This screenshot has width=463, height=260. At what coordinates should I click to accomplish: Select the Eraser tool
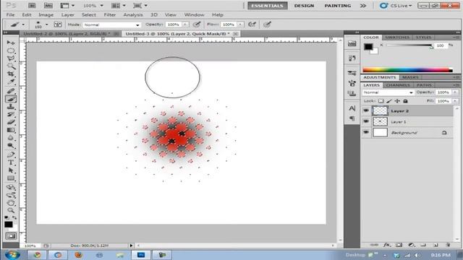(11, 122)
